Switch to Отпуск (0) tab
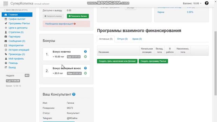 [122, 39]
